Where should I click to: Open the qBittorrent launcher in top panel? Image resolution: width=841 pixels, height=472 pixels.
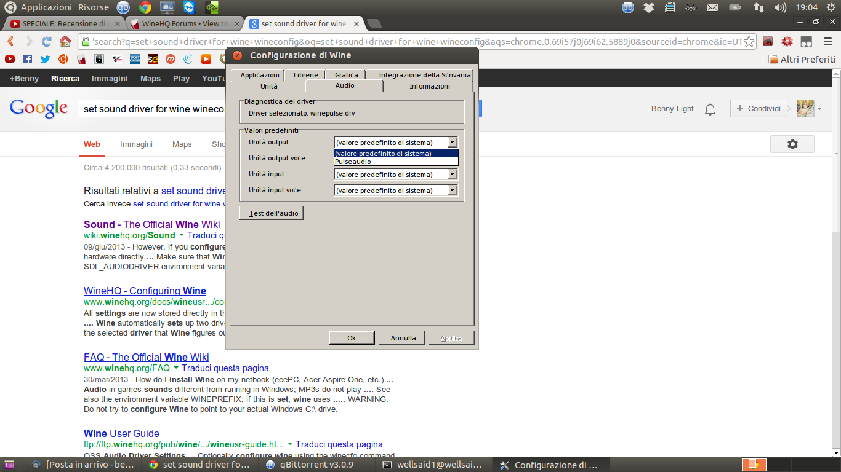123,7
